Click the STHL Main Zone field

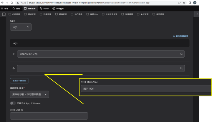146,89
